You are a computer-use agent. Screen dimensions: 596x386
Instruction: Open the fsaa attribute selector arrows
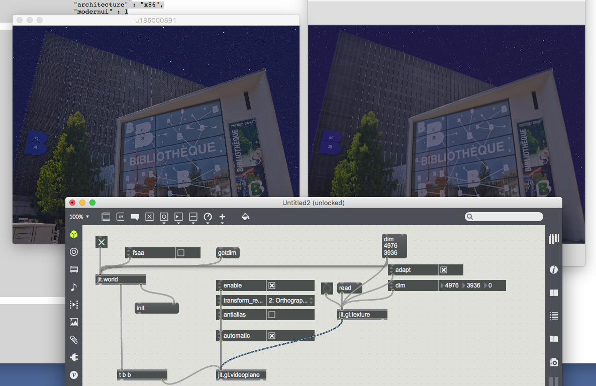129,253
